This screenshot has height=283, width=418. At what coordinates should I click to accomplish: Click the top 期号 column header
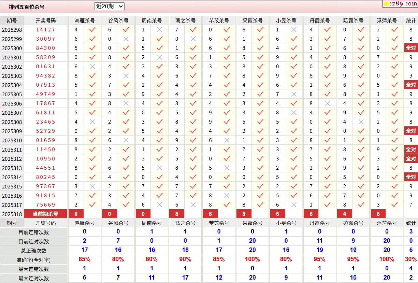click(x=12, y=20)
